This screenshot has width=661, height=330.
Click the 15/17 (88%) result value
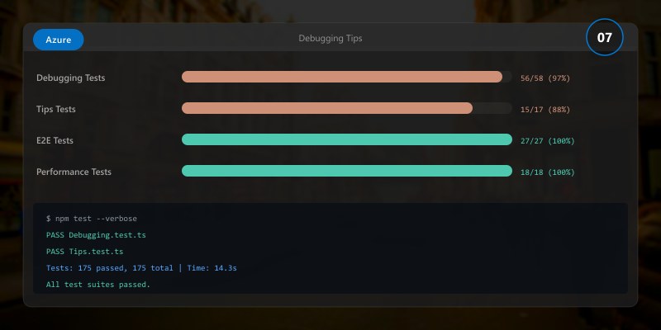point(545,110)
